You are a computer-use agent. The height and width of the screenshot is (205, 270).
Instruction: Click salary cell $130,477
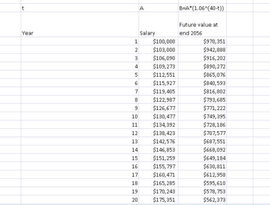(x=158, y=116)
